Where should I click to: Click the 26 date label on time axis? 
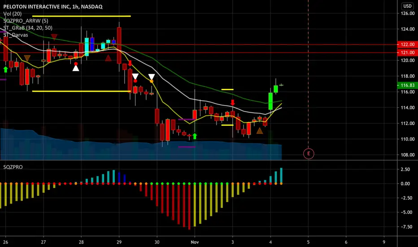pos(5,242)
